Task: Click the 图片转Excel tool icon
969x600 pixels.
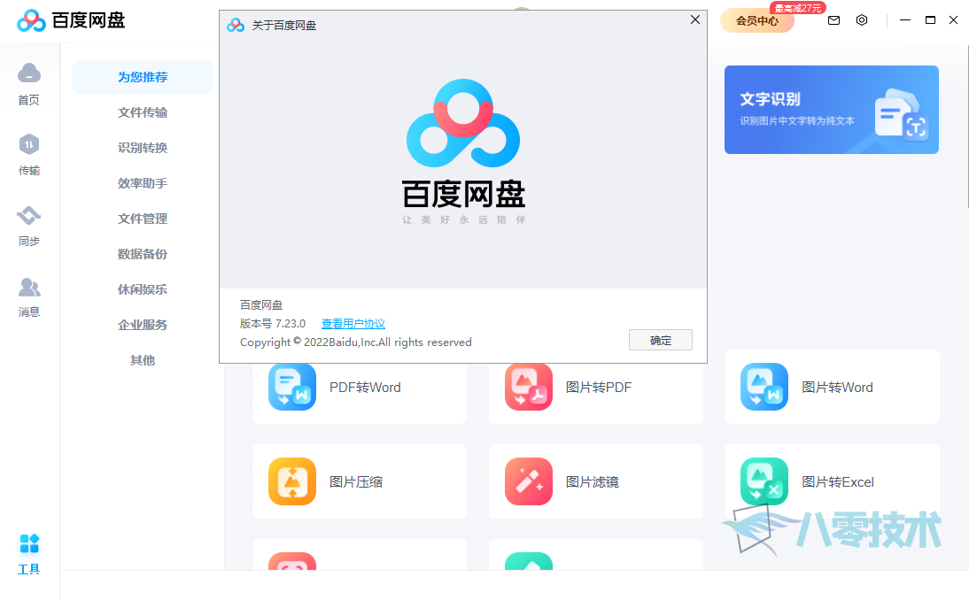Action: click(764, 481)
